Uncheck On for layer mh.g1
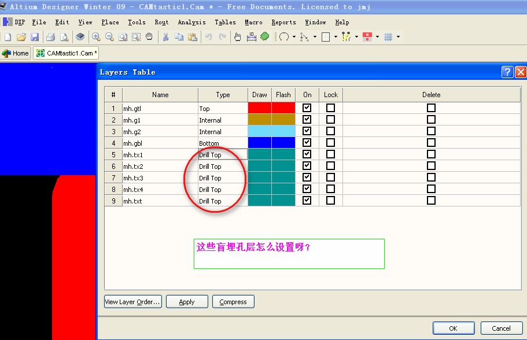Image resolution: width=527 pixels, height=340 pixels. 307,120
